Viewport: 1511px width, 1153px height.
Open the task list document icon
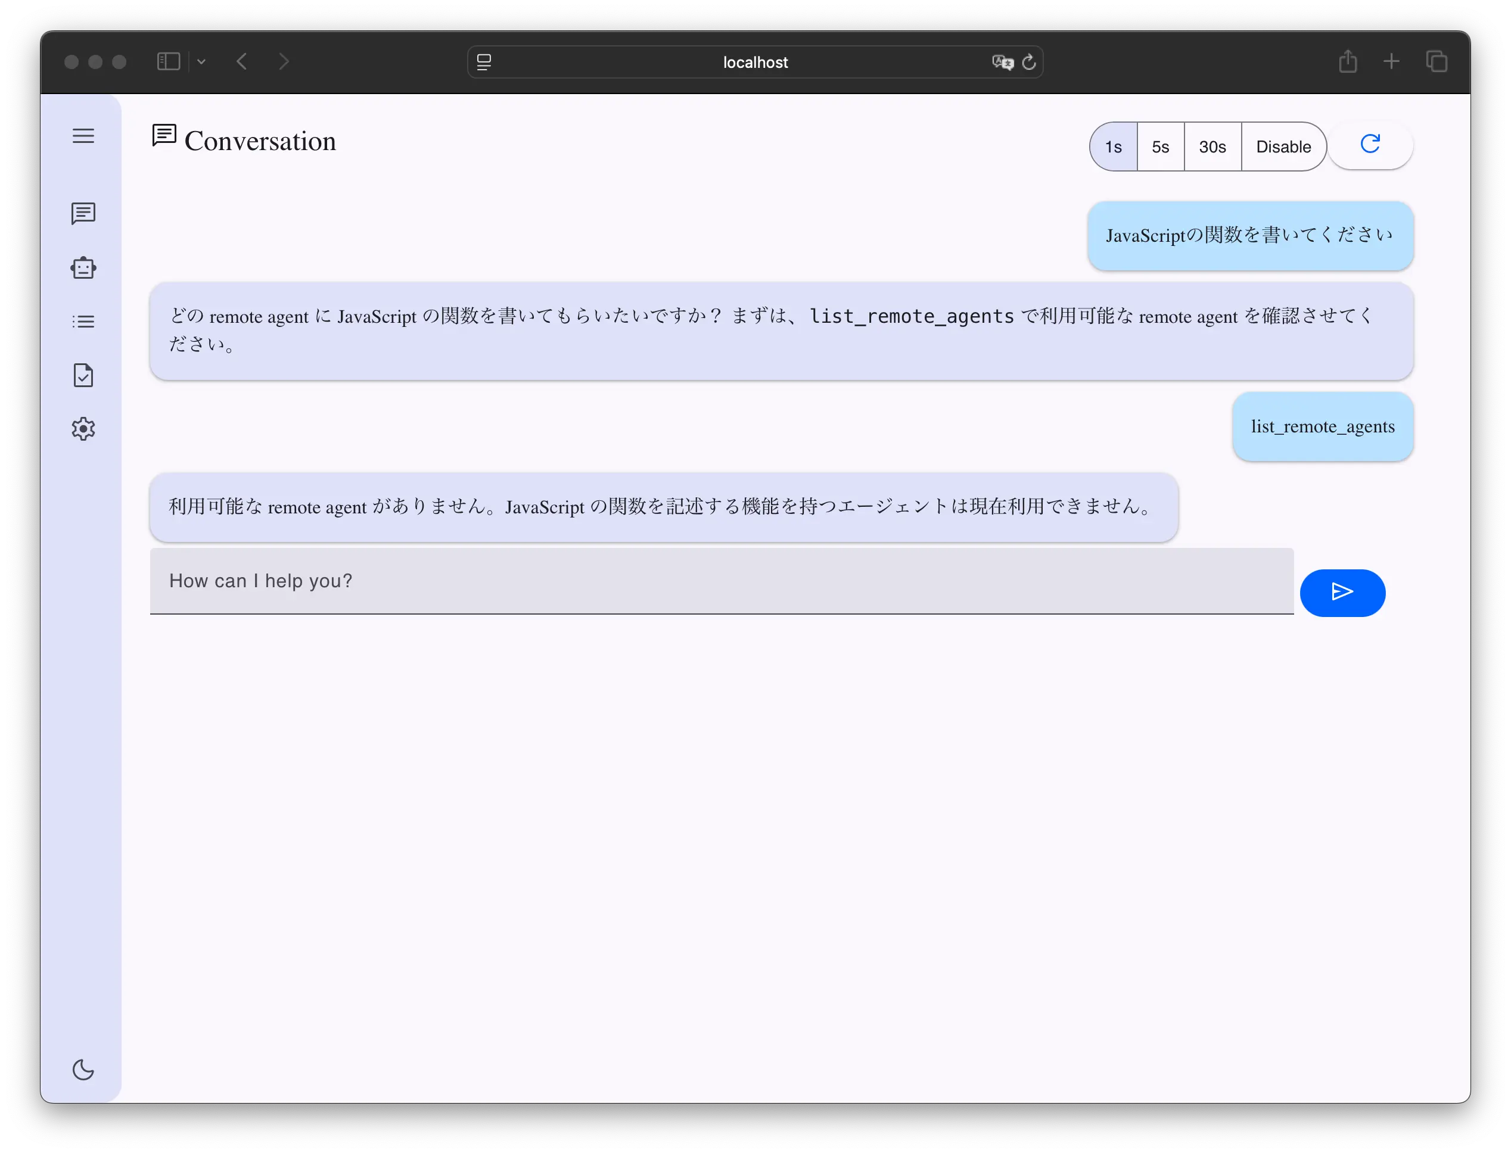(83, 375)
